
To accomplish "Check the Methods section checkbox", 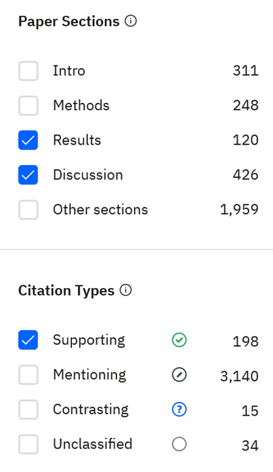I will [x=28, y=105].
